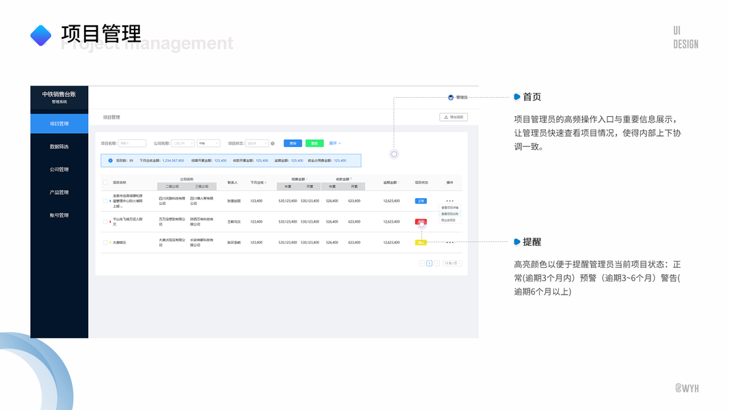
Task: Click the 四川沃路科技有限公司 company cell
Action: [x=172, y=201]
